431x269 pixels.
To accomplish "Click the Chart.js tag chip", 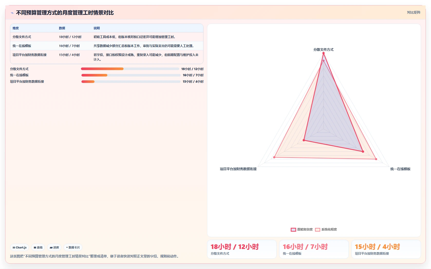I will 20,247.
